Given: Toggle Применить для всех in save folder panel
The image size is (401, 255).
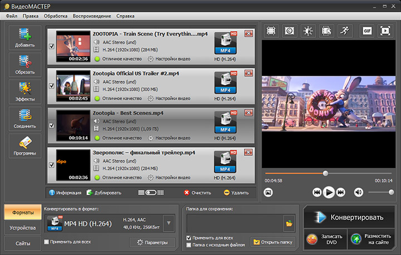Looking at the screenshot, I should coord(189,238).
